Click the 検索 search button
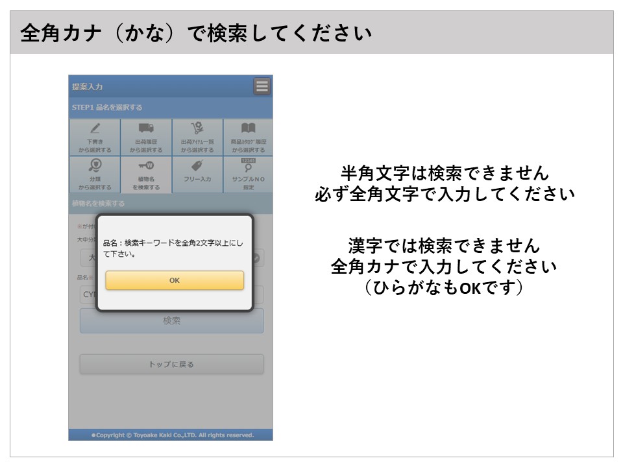This screenshot has width=623, height=467. click(x=171, y=321)
